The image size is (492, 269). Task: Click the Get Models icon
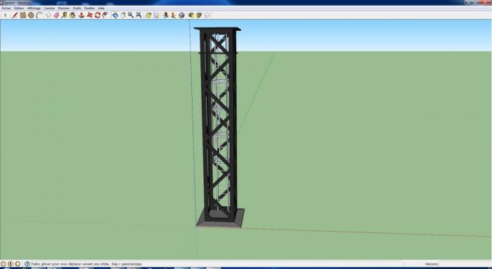(191, 15)
